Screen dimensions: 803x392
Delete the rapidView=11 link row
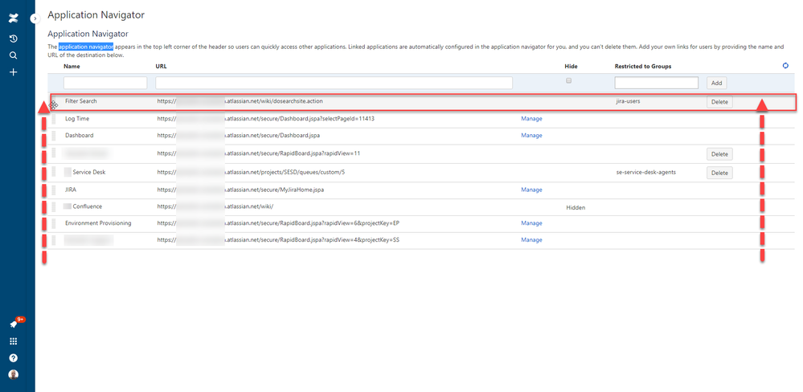[719, 153]
